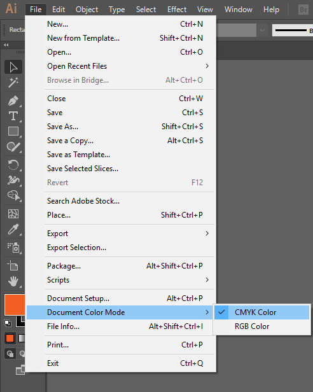Click the orange fill color swatch
Screen dimensions: 313x392
15,305
